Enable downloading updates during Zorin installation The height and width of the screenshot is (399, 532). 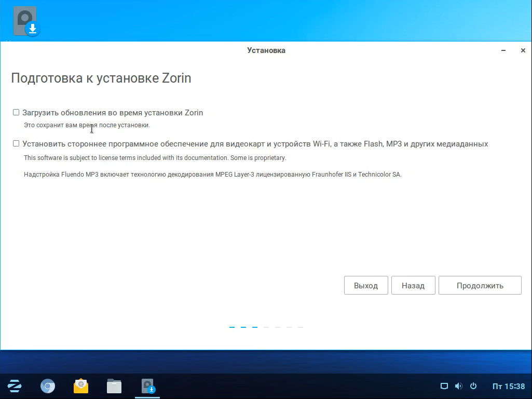[16, 112]
